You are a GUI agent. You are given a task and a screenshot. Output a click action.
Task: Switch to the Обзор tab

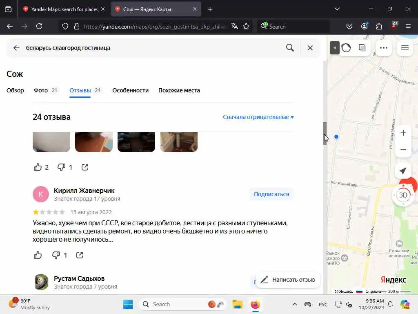[15, 90]
